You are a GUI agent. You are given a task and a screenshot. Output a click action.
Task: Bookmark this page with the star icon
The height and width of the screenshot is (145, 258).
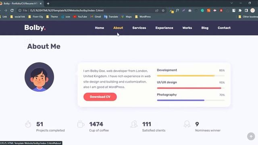(x=163, y=10)
